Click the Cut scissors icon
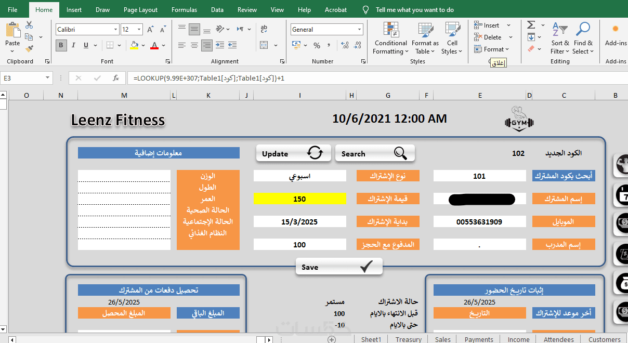 coord(29,25)
